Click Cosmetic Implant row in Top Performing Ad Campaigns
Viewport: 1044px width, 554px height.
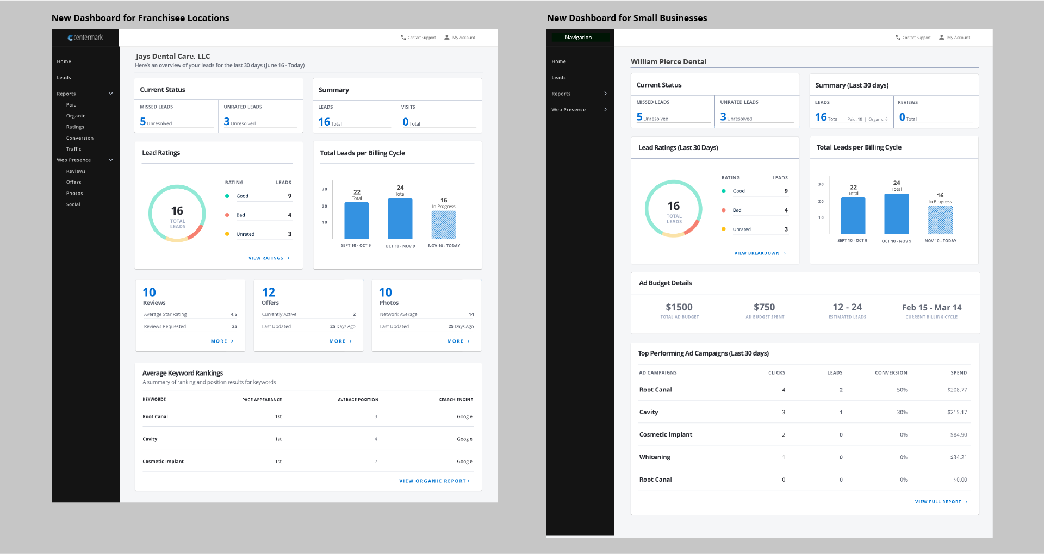[805, 434]
